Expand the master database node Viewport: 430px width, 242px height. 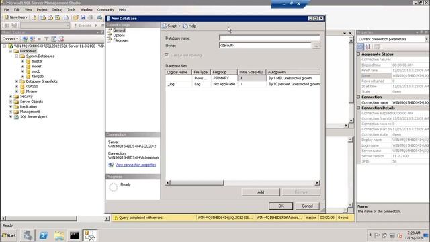[x=22, y=61]
